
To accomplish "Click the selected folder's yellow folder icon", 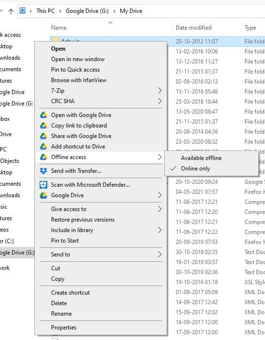I will [x=55, y=39].
